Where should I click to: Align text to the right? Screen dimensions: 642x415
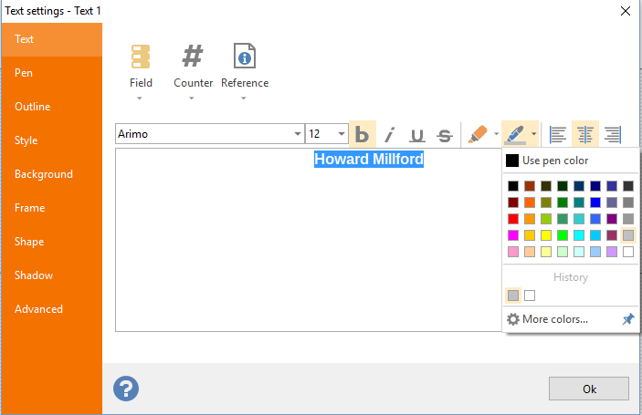[613, 134]
